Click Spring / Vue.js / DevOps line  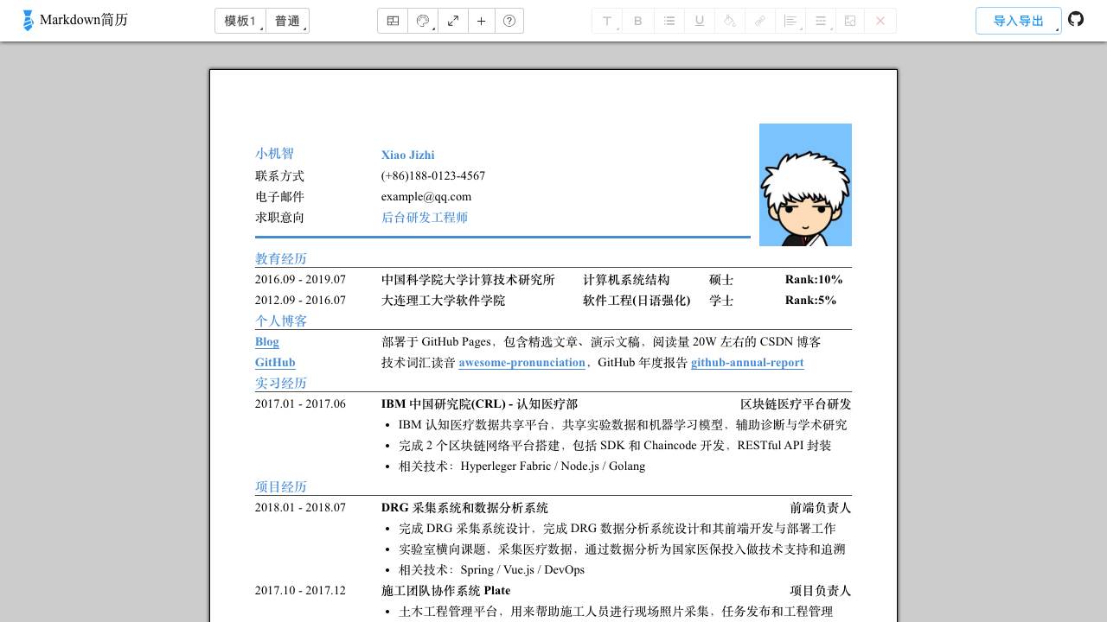(522, 570)
